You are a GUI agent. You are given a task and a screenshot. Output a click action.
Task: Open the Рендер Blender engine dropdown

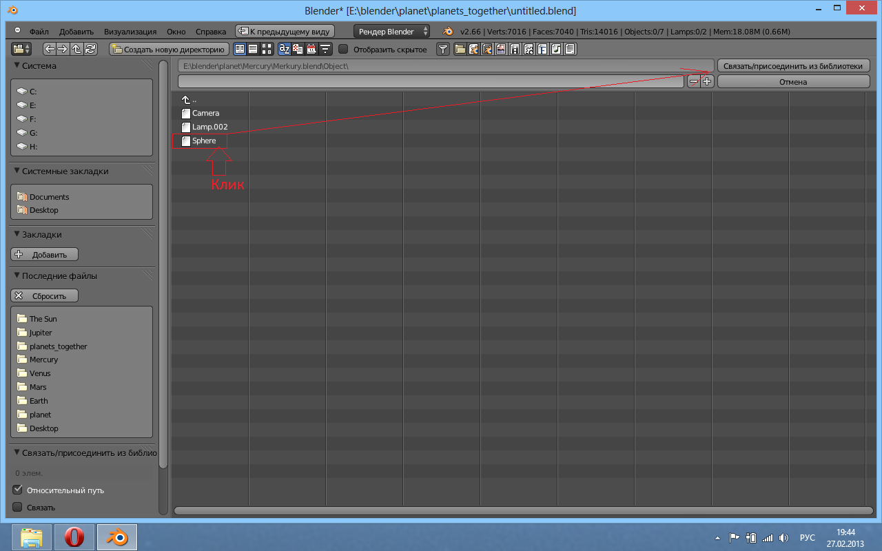point(392,31)
